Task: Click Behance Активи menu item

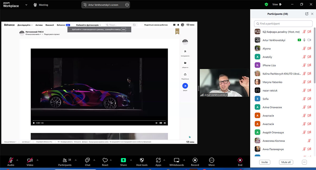Action: (39, 25)
